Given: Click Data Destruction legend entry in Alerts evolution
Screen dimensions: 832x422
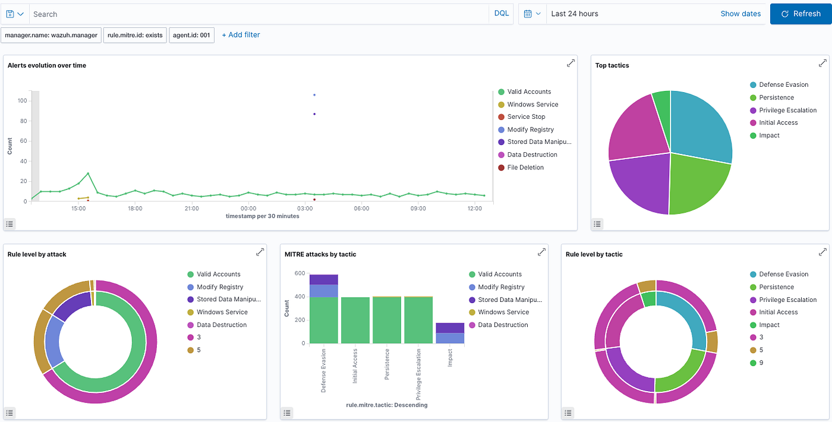Looking at the screenshot, I should 527,155.
